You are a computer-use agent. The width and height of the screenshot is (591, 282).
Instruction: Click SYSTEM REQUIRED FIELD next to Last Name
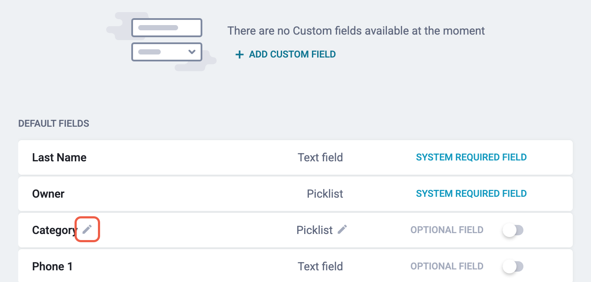[x=471, y=157]
